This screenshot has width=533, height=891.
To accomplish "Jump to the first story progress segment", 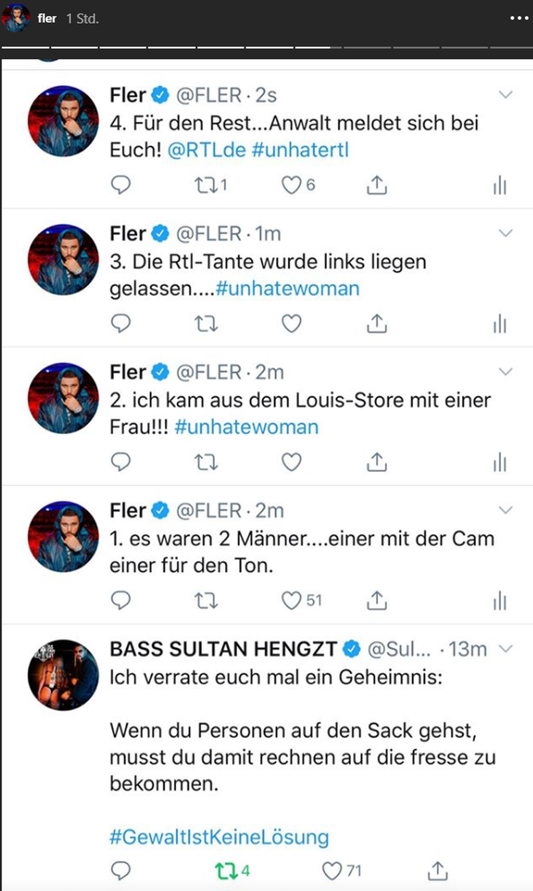I will click(25, 47).
